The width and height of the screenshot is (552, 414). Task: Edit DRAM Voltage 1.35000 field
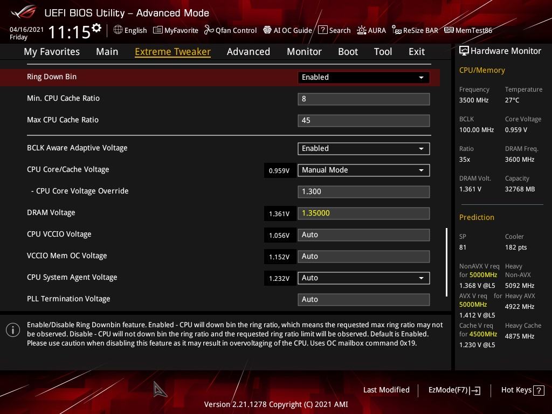tap(363, 213)
